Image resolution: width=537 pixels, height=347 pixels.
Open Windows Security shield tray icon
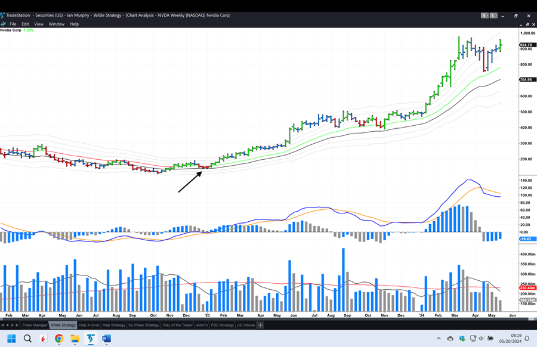click(x=462, y=339)
